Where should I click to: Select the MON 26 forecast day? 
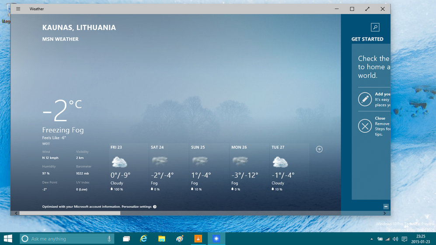click(249, 168)
